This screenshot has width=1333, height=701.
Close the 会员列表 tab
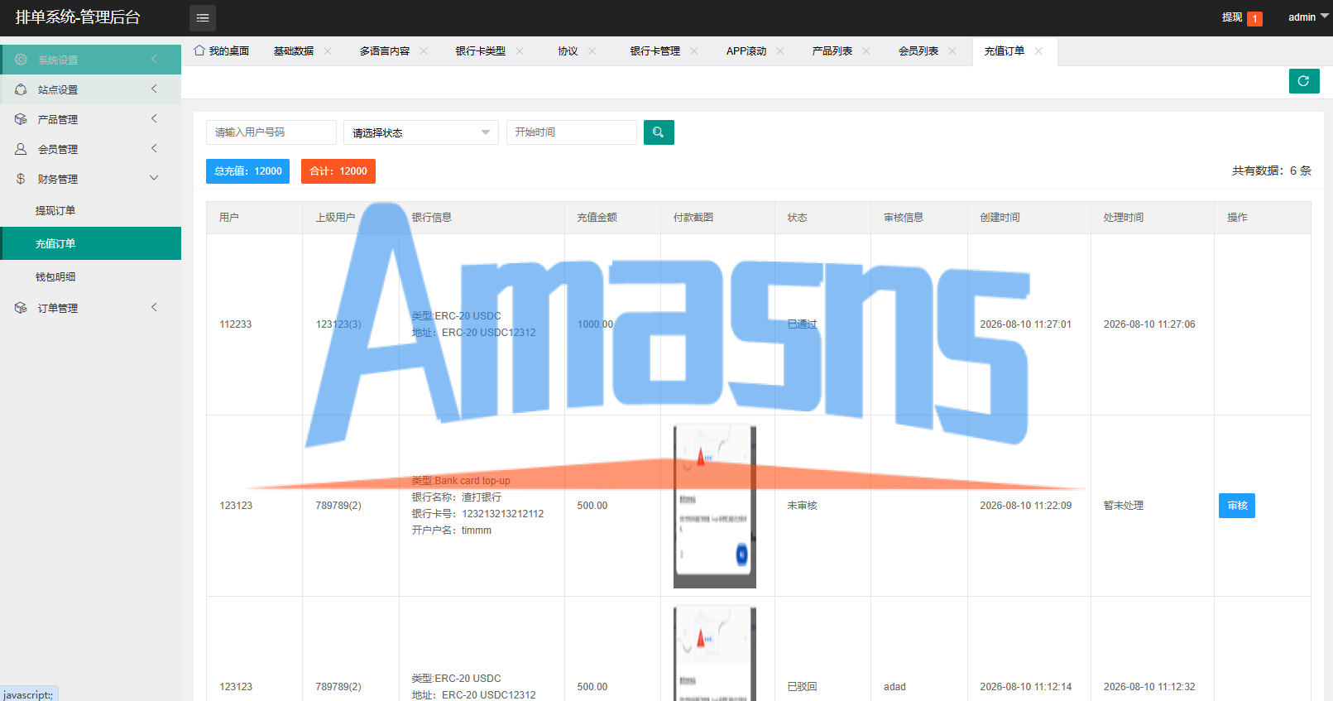[952, 51]
